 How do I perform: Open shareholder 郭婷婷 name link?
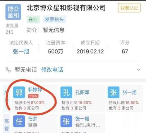click(x=35, y=90)
